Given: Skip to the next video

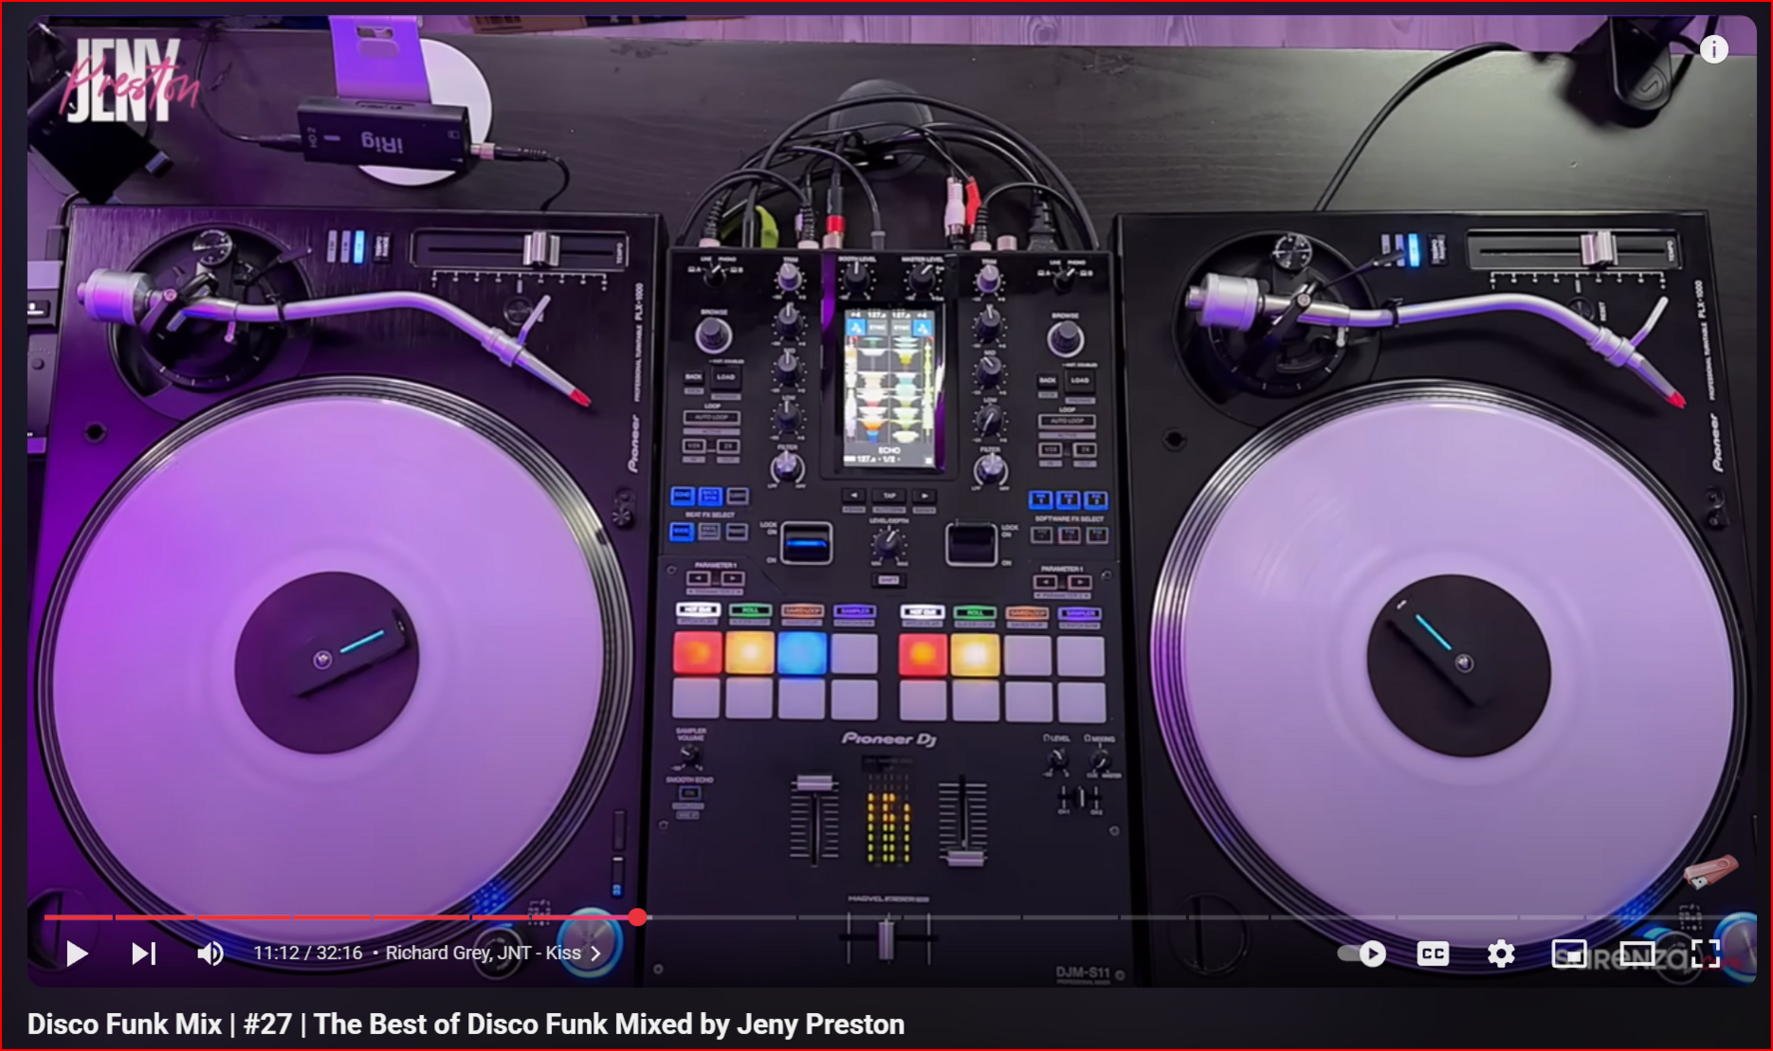Looking at the screenshot, I should pos(143,953).
